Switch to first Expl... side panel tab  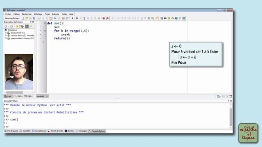(x=8, y=96)
